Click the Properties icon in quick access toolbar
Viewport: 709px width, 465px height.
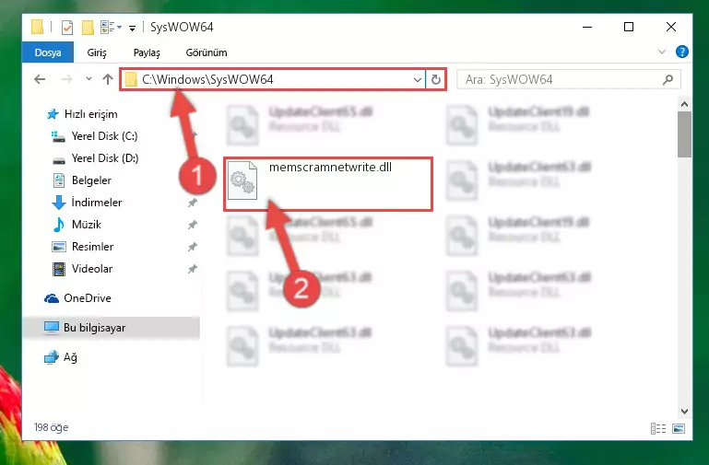pos(67,27)
